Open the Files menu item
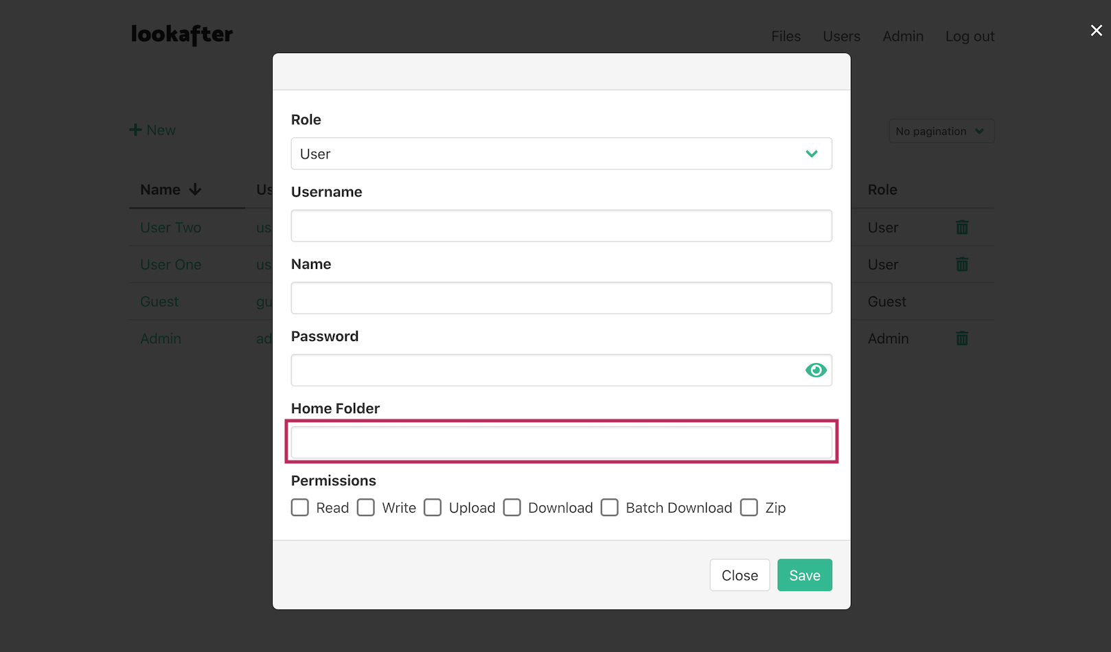This screenshot has width=1111, height=652. (x=786, y=36)
